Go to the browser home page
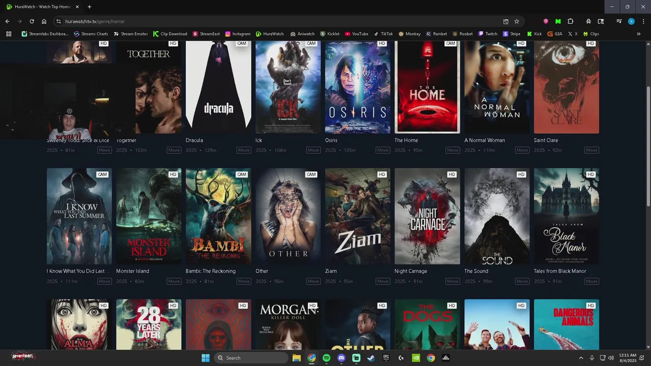 click(44, 21)
